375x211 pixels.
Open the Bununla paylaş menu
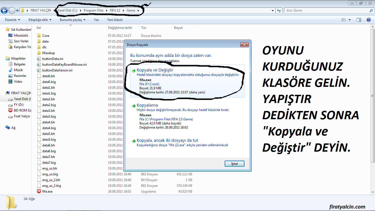tap(72, 20)
